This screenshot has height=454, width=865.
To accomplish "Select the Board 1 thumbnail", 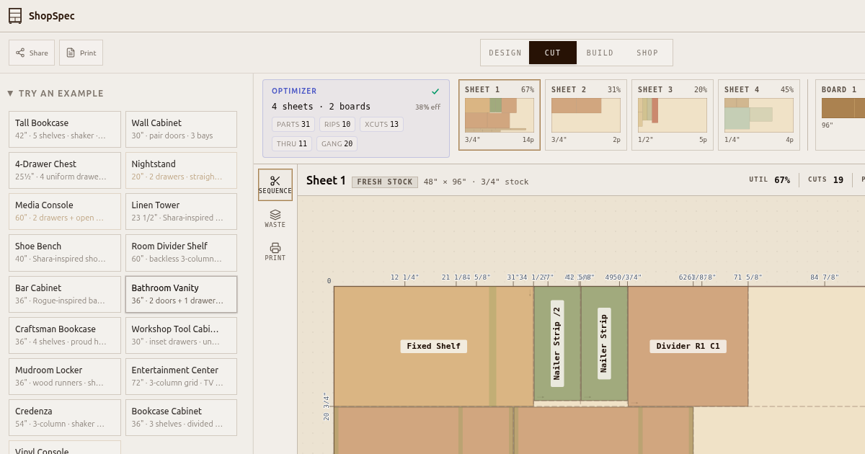I will point(840,115).
